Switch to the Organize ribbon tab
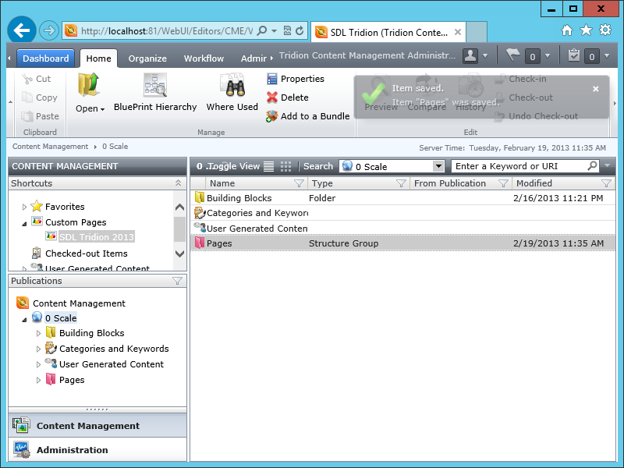This screenshot has width=624, height=468. (147, 58)
